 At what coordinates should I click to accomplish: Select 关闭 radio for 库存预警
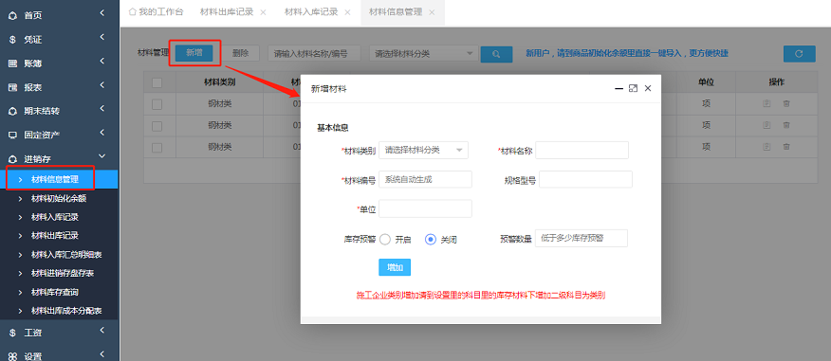[x=431, y=240]
